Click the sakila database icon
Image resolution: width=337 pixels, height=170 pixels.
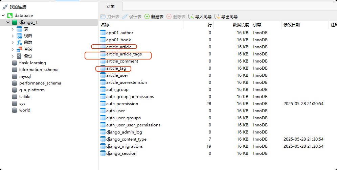(15, 97)
